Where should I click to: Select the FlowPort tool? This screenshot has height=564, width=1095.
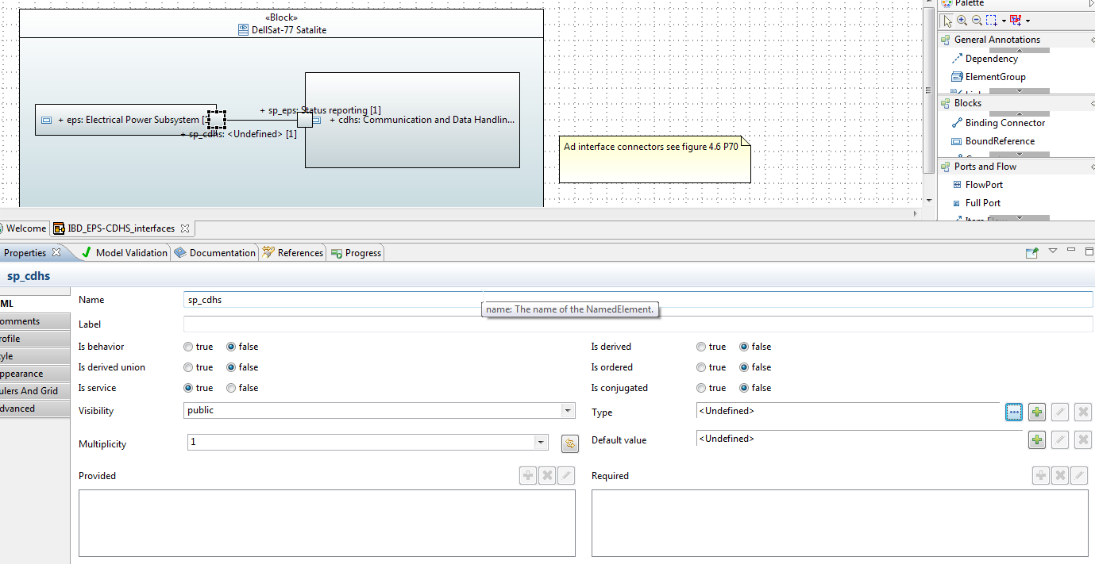point(977,185)
